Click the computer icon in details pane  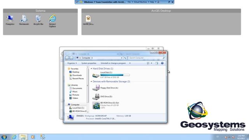[x=71, y=117]
